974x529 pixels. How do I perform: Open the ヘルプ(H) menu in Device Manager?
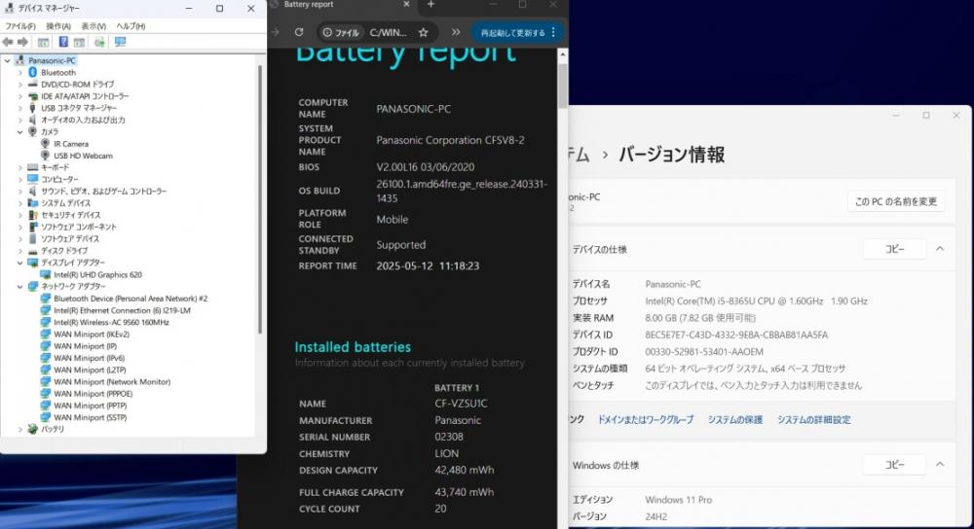coord(131,26)
